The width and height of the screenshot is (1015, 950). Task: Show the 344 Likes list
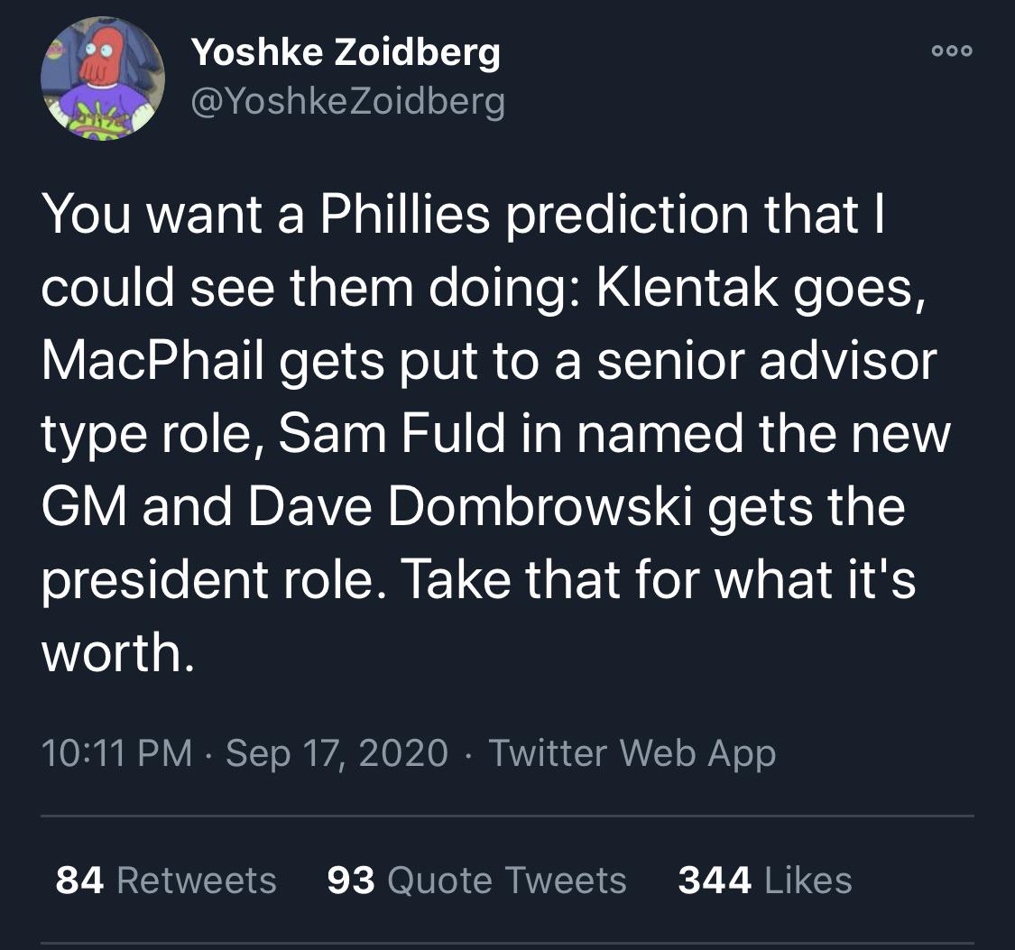[761, 880]
